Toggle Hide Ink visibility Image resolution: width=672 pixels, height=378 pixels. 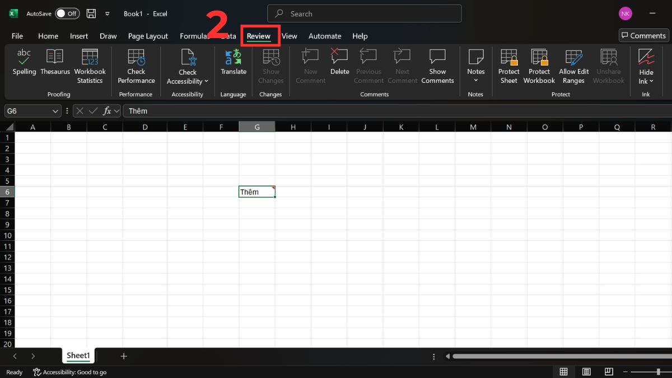coord(646,64)
